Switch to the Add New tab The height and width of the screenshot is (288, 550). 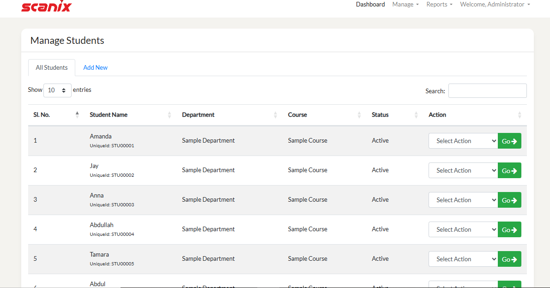(x=95, y=68)
